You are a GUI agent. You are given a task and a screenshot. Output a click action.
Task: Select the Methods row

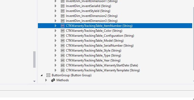[x=115, y=80]
